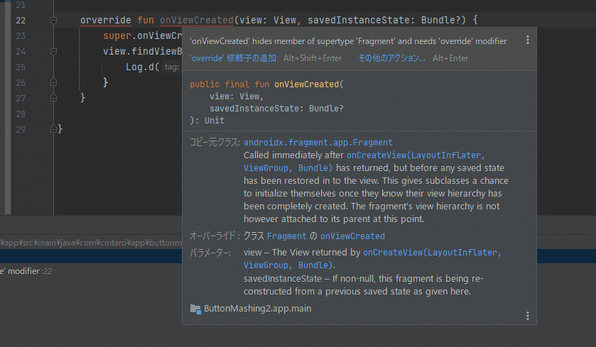The height and width of the screenshot is (347, 596).
Task: Click line number 28 in the gutter
Action: (21, 114)
